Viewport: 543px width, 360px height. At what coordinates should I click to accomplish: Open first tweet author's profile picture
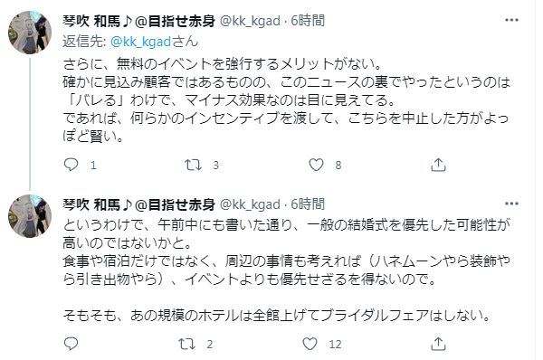tap(30, 33)
